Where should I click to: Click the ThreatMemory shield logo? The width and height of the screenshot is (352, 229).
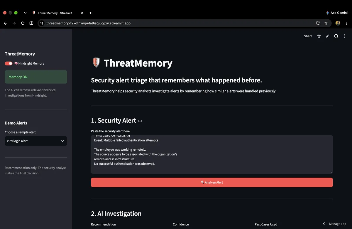click(x=96, y=63)
